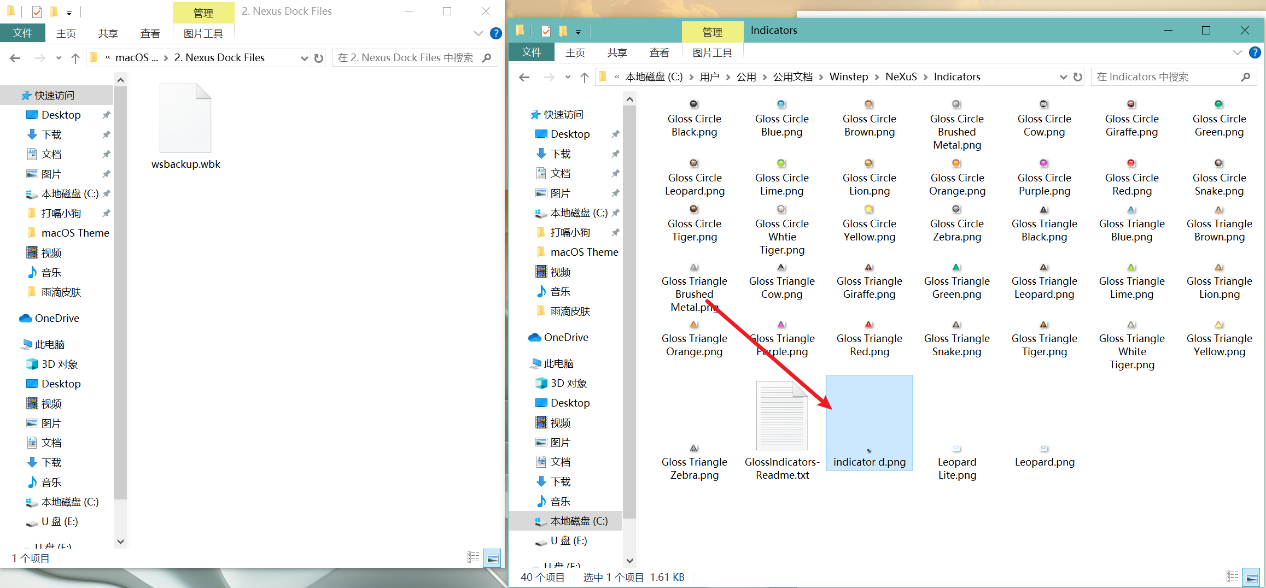The height and width of the screenshot is (588, 1266).
Task: Open address history dropdown in Nexus Dock Files
Action: point(305,58)
